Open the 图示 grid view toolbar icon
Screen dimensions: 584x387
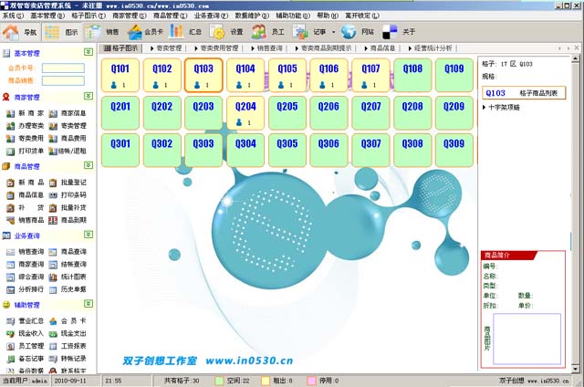click(62, 32)
